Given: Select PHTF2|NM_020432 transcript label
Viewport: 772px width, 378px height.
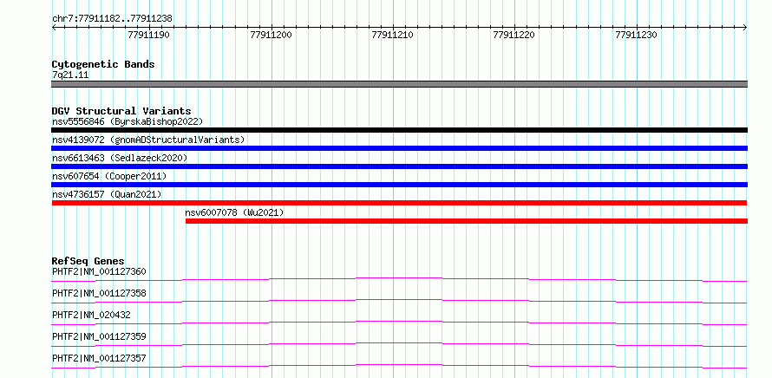Looking at the screenshot, I should tap(91, 315).
